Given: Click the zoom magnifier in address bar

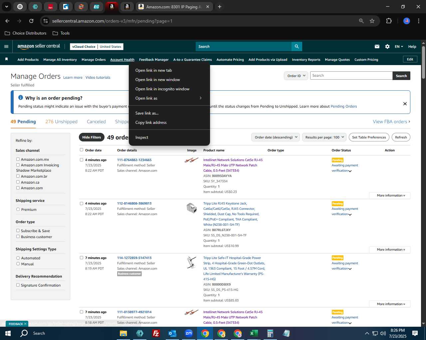Looking at the screenshot, I should 361,21.
